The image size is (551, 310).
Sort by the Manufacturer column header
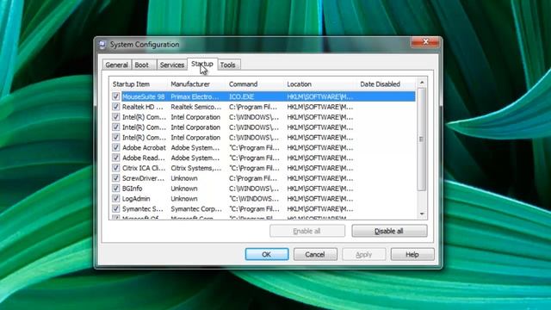pyautogui.click(x=197, y=84)
